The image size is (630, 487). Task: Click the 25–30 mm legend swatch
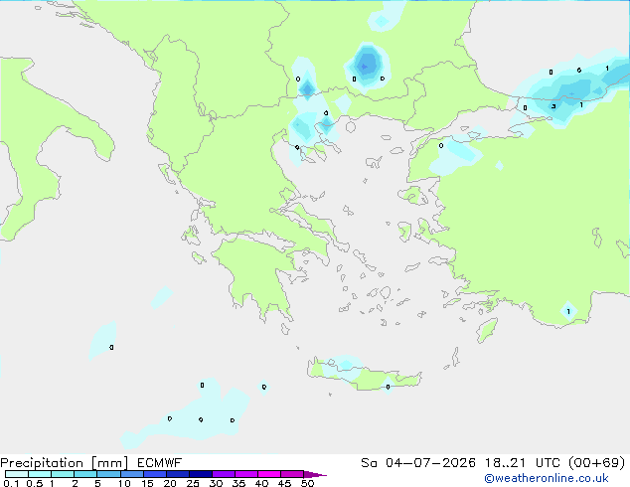click(x=200, y=474)
